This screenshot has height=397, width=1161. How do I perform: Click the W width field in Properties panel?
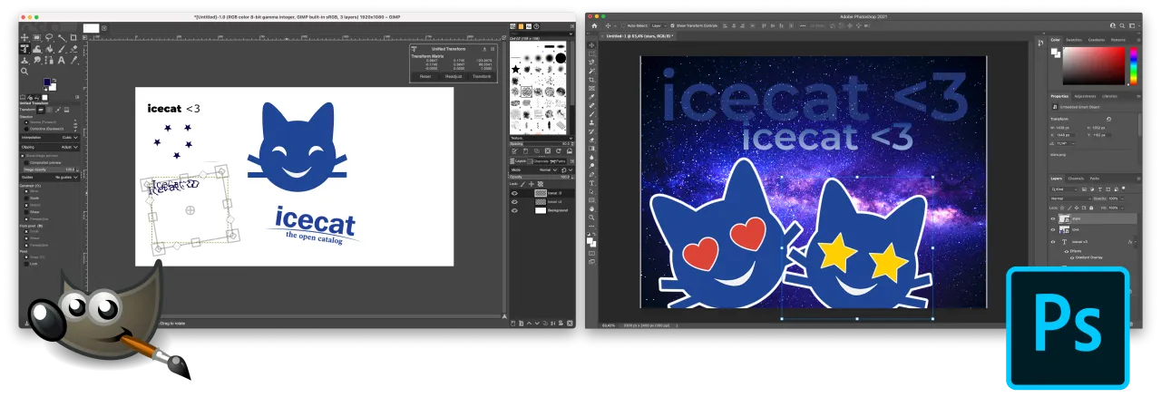point(1061,128)
